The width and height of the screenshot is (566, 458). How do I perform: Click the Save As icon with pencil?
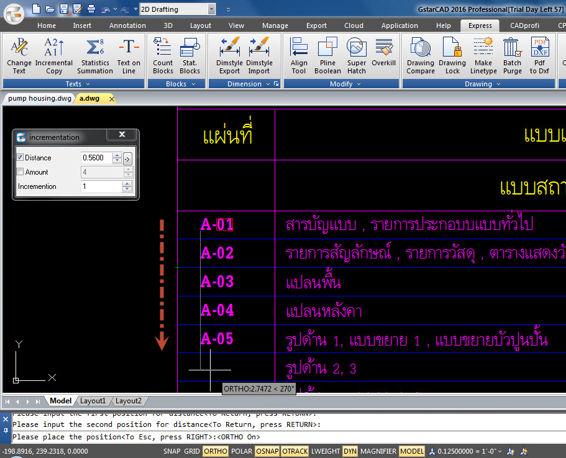tap(77, 9)
